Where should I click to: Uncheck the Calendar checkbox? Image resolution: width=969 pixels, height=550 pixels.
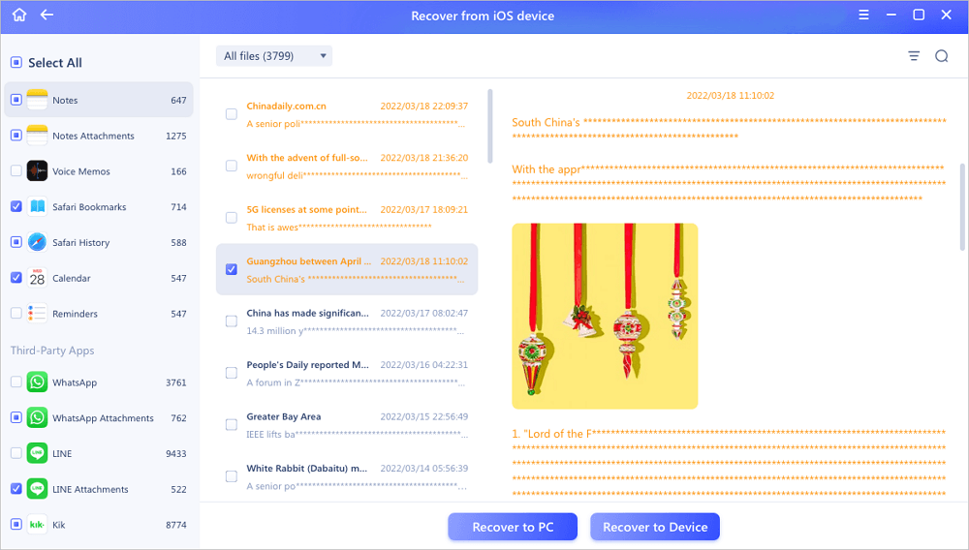tap(16, 278)
